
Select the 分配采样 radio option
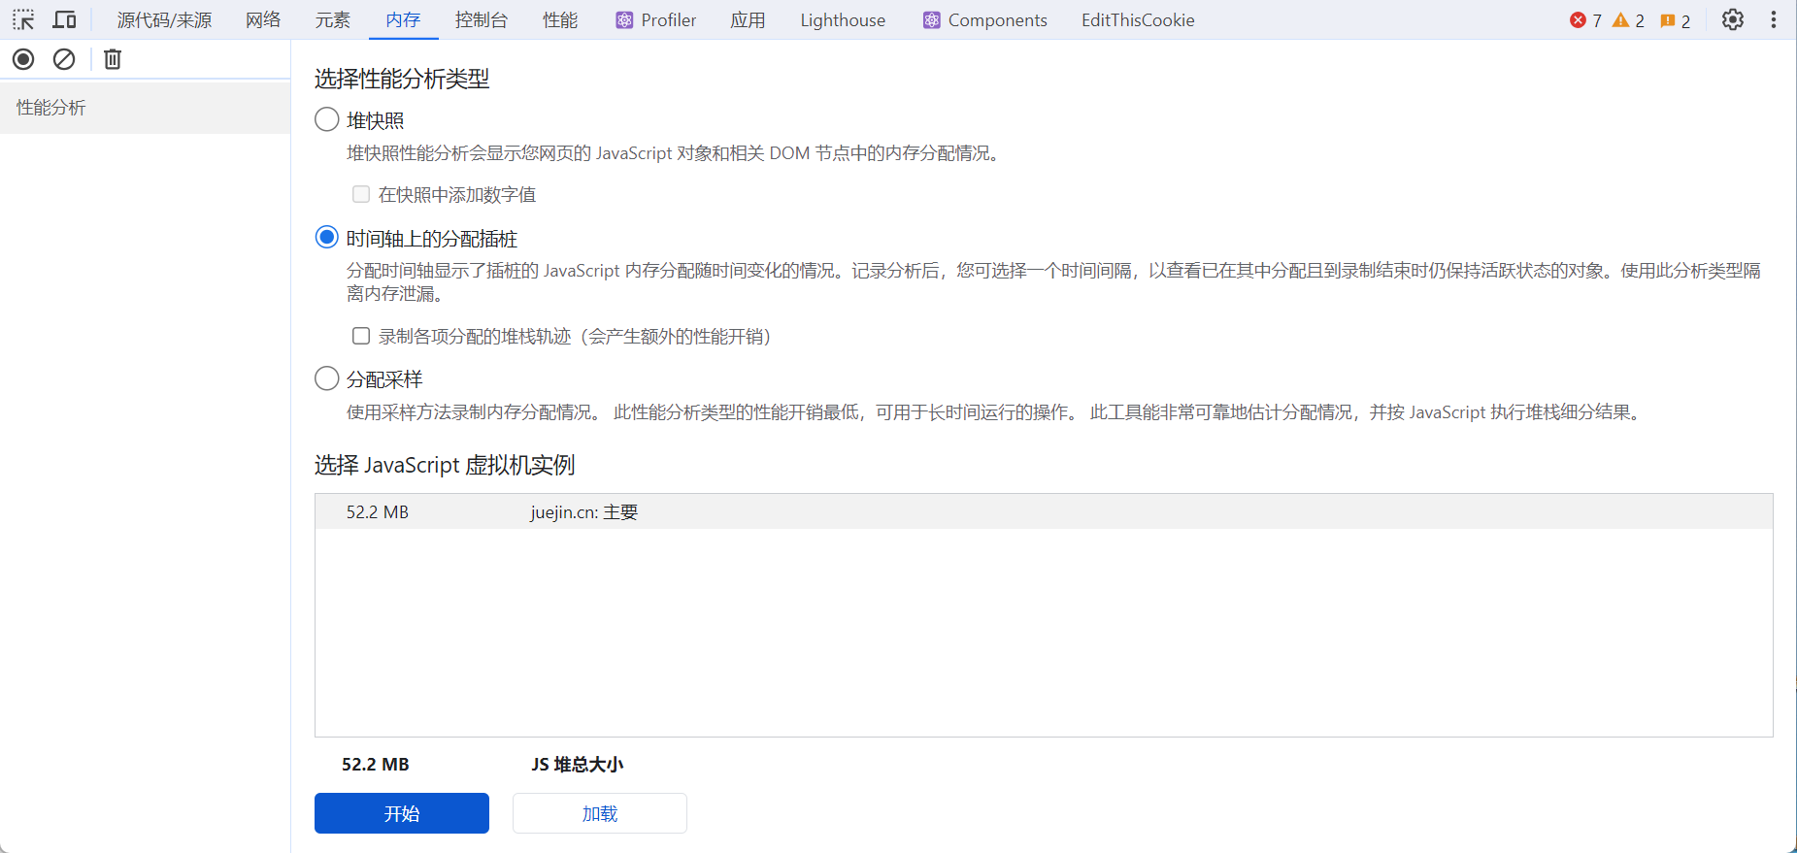coord(327,378)
